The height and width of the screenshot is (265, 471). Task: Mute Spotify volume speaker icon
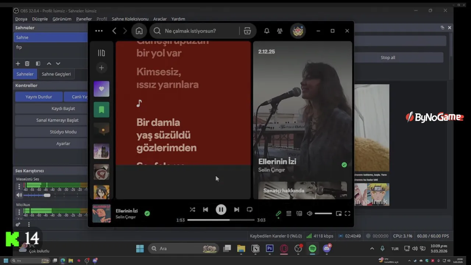click(309, 213)
